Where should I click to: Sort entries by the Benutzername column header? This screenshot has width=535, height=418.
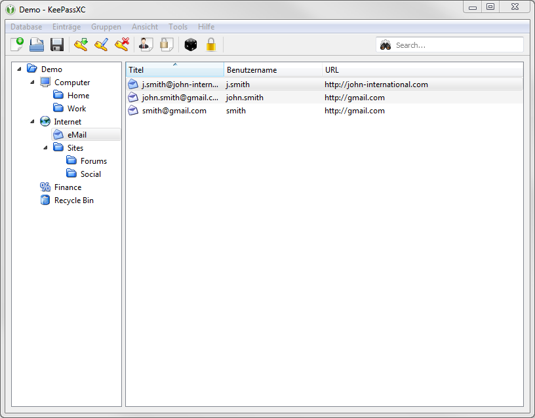[273, 69]
